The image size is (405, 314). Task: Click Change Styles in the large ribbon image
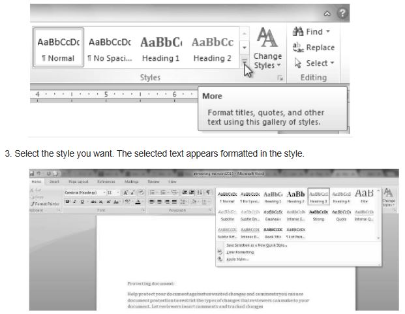pyautogui.click(x=267, y=48)
